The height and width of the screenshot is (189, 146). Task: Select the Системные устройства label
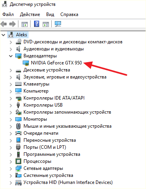tap(48, 175)
